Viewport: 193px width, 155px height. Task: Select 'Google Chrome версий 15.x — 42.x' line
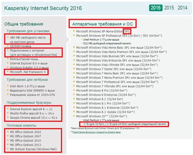(34, 118)
